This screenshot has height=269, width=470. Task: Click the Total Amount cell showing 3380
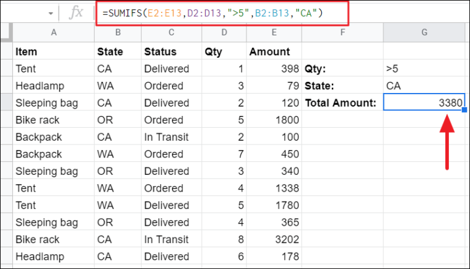point(424,103)
